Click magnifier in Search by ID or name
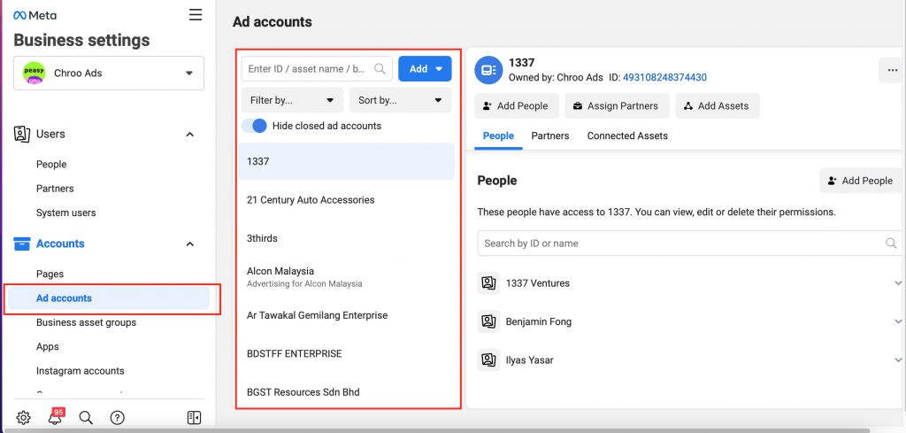The height and width of the screenshot is (433, 906). [891, 244]
